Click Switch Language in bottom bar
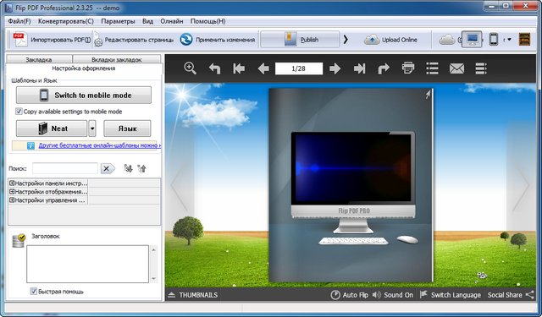The height and width of the screenshot is (317, 542). click(451, 295)
